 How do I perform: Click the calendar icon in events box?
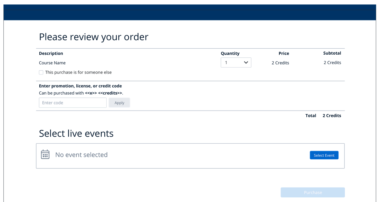45,155
